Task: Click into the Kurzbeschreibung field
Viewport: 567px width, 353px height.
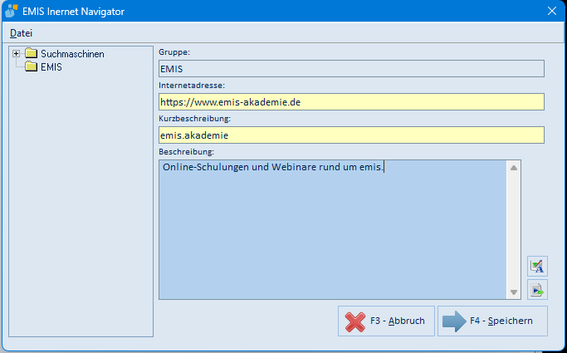Action: click(351, 135)
